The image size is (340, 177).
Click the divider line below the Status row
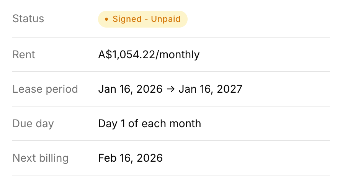tap(171, 37)
